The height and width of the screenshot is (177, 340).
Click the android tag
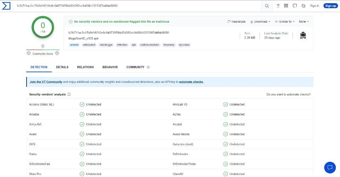point(74,45)
